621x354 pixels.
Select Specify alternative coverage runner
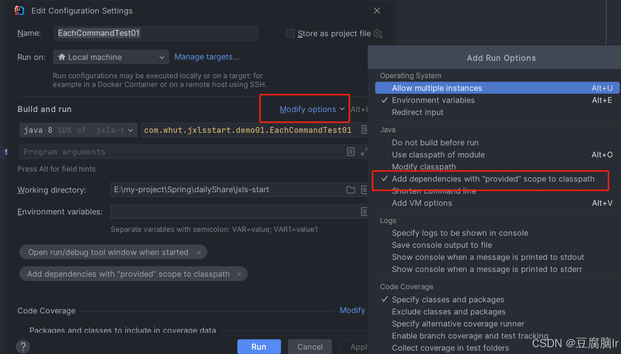click(x=497, y=324)
